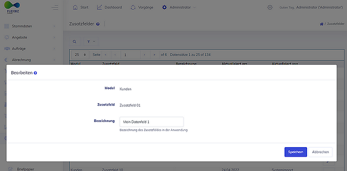Click the Administrator user name text
This screenshot has width=347, height=171.
pyautogui.click(x=319, y=7)
